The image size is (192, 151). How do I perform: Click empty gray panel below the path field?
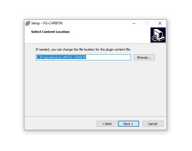pyautogui.click(x=95, y=88)
